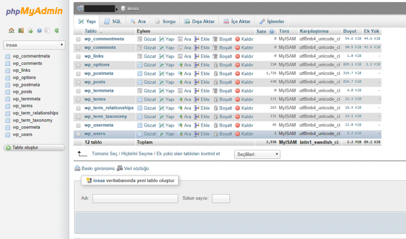The width and height of the screenshot is (406, 239).
Task: Click the Satır column header
Action: point(261,32)
